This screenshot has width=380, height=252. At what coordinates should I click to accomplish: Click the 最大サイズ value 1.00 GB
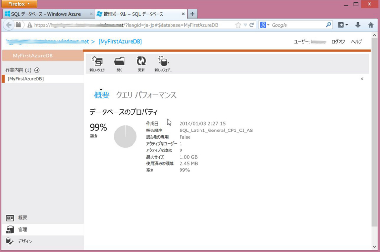[x=188, y=157]
